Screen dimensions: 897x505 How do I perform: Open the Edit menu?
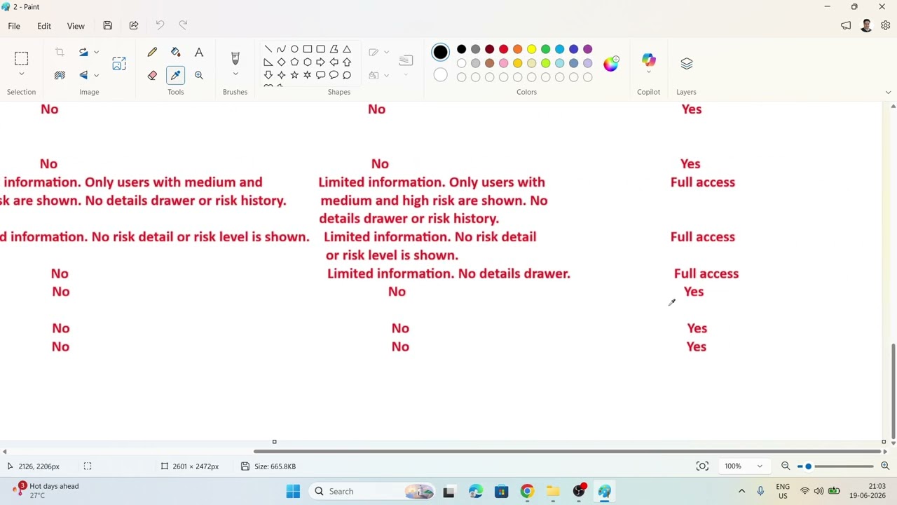[x=44, y=26]
